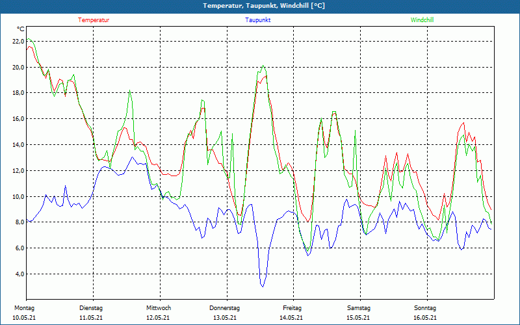Click the 10,0 axis value
The width and height of the screenshot is (520, 325).
pos(18,196)
